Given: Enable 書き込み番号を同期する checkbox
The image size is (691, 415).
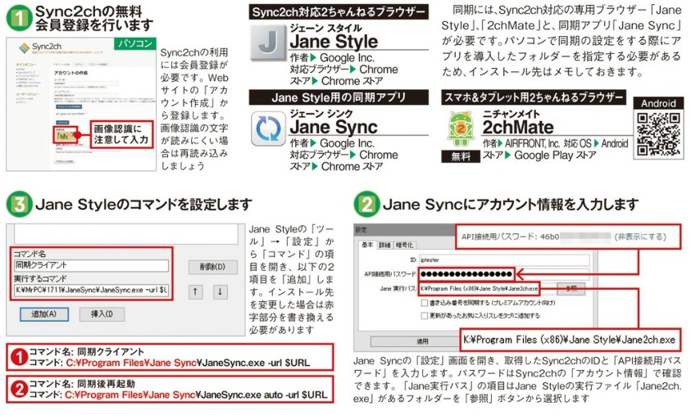Looking at the screenshot, I should point(425,303).
